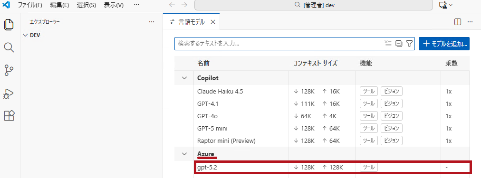The width and height of the screenshot is (481, 178).
Task: Click the 名前 column header
Action: pyautogui.click(x=203, y=64)
